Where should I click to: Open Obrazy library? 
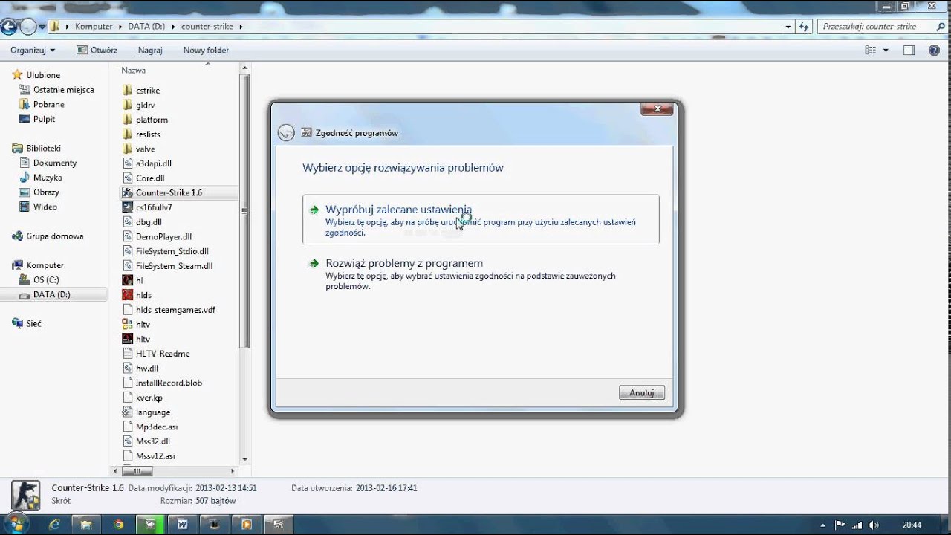click(46, 192)
